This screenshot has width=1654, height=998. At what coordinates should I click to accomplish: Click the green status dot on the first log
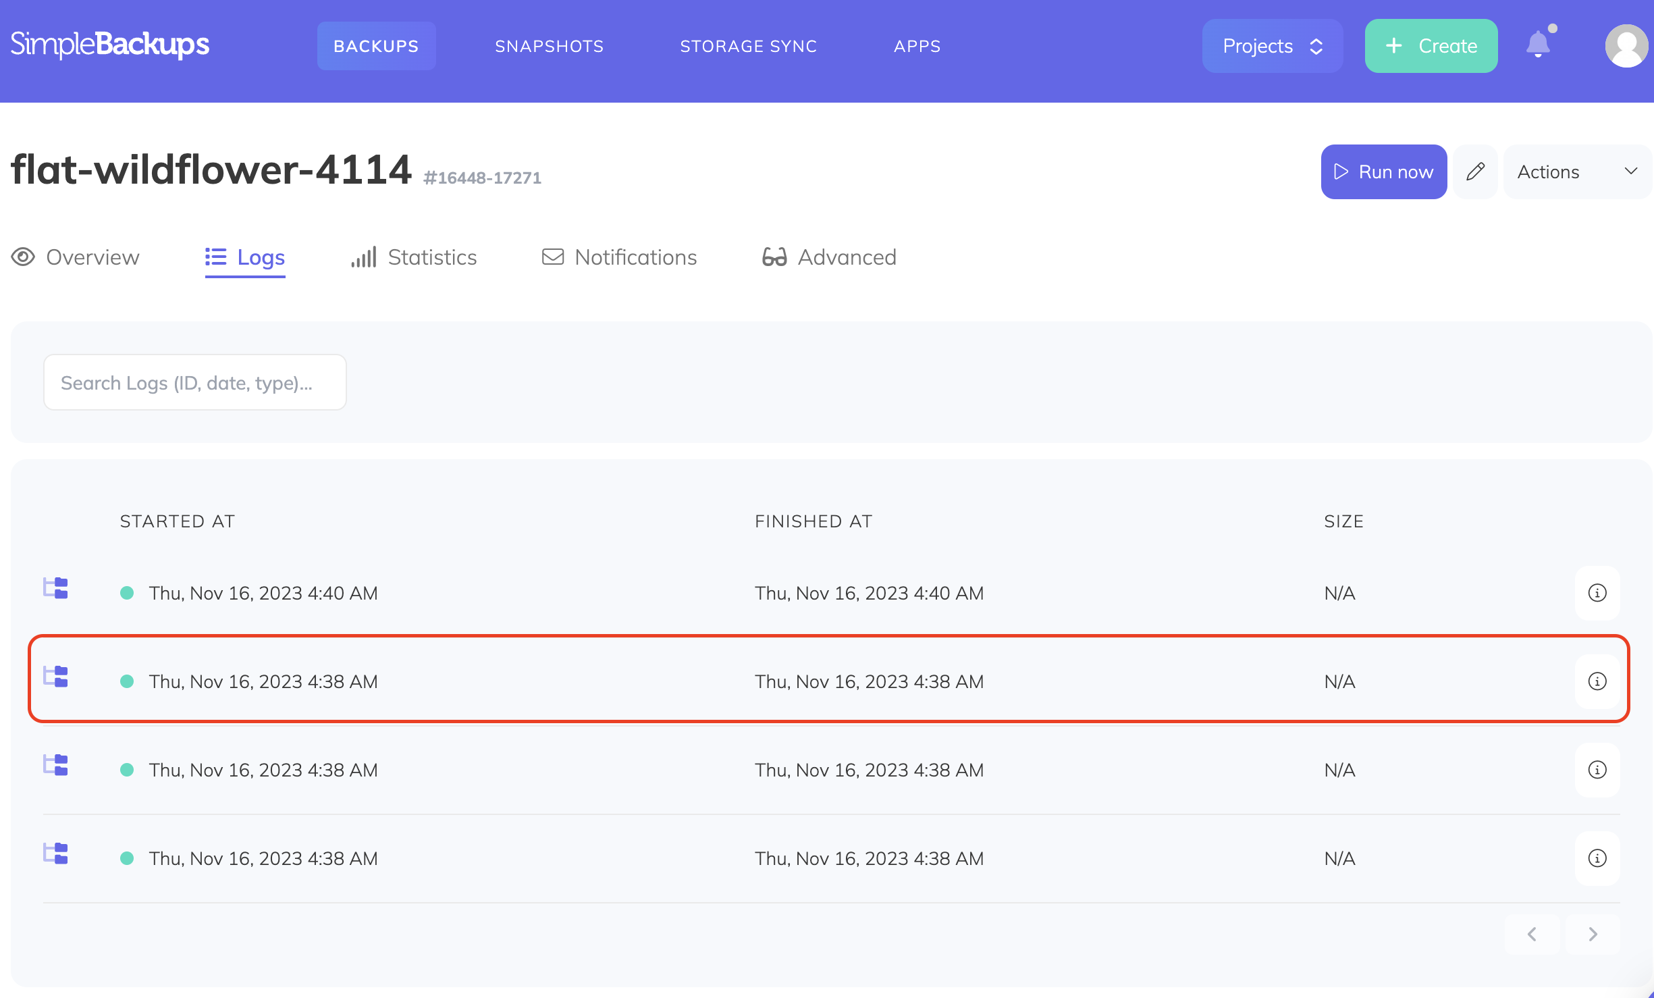pyautogui.click(x=128, y=592)
